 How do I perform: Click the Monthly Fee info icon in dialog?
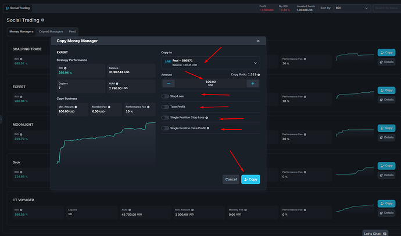click(x=109, y=107)
